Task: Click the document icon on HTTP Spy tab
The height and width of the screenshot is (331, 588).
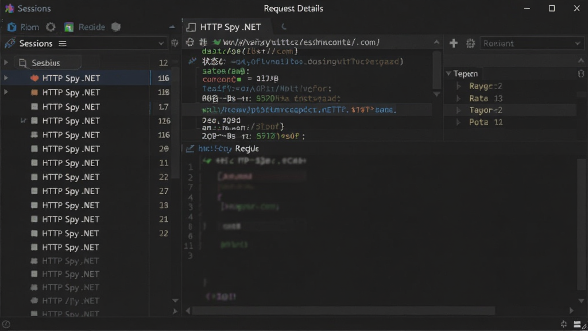Action: coord(191,27)
